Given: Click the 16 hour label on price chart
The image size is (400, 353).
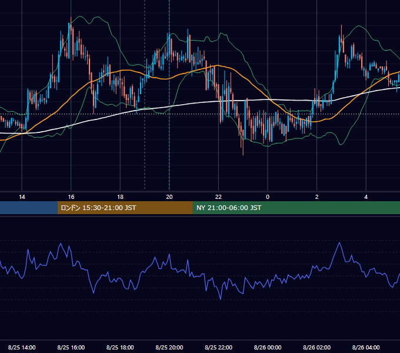Looking at the screenshot, I should [71, 197].
